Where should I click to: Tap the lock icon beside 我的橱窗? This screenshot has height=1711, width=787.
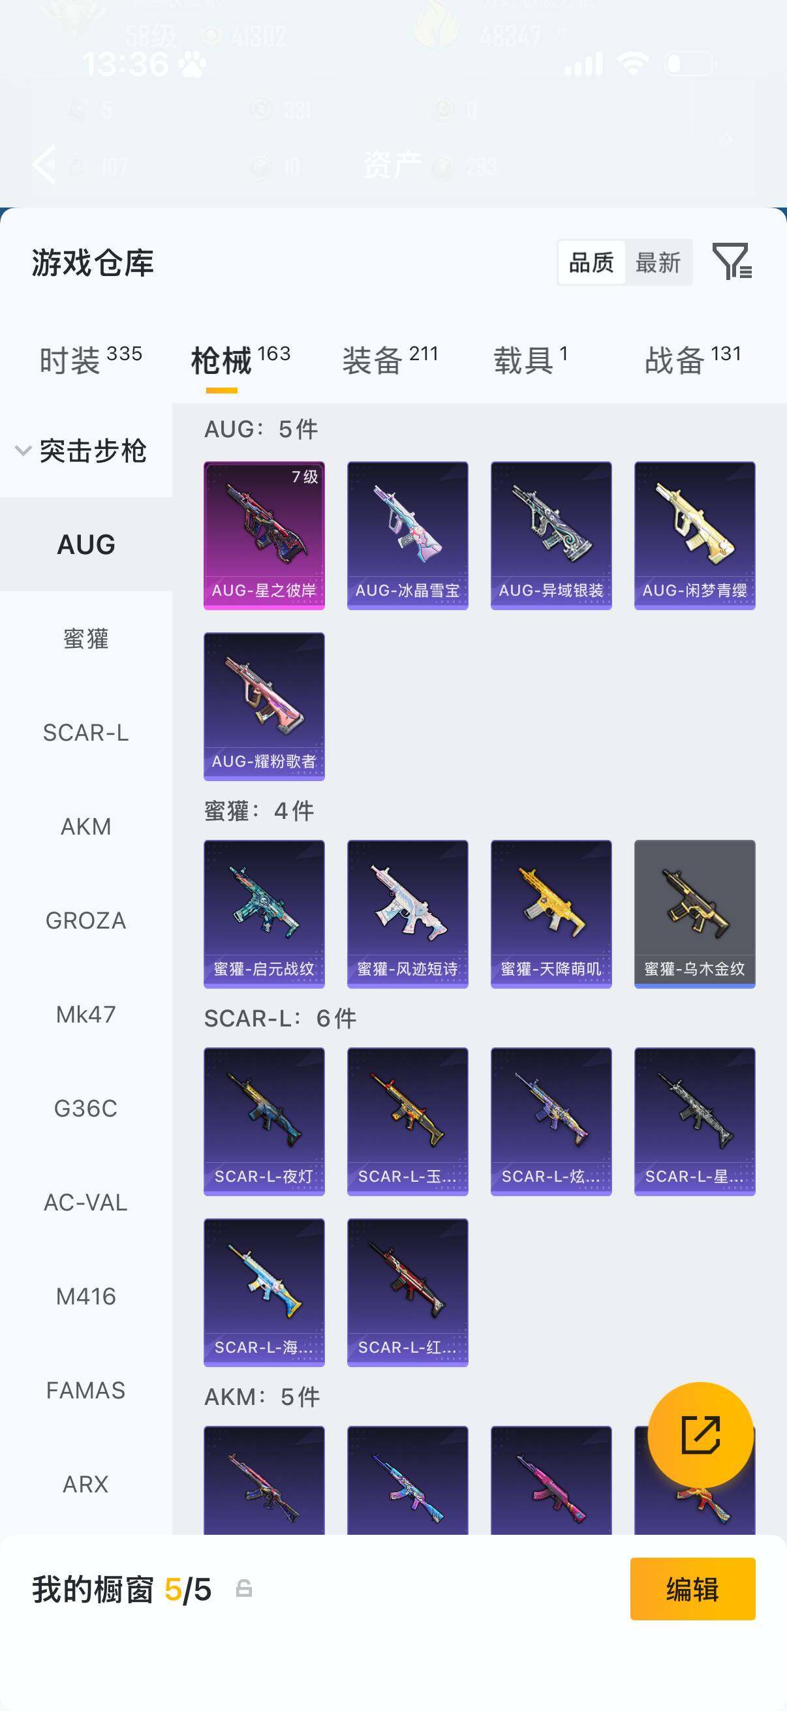[x=244, y=1588]
